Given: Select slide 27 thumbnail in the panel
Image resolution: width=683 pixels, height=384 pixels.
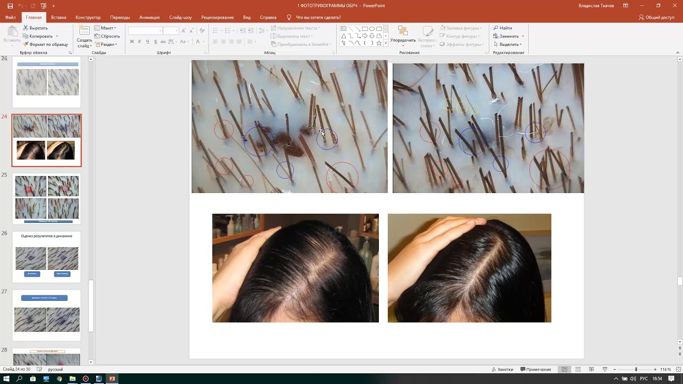Looking at the screenshot, I should click(46, 315).
